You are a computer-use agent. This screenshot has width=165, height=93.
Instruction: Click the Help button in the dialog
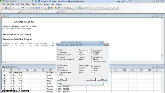(x=62, y=79)
